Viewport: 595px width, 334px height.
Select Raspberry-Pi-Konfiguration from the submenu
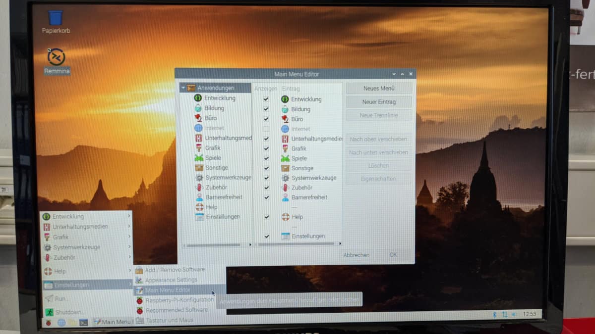(179, 300)
